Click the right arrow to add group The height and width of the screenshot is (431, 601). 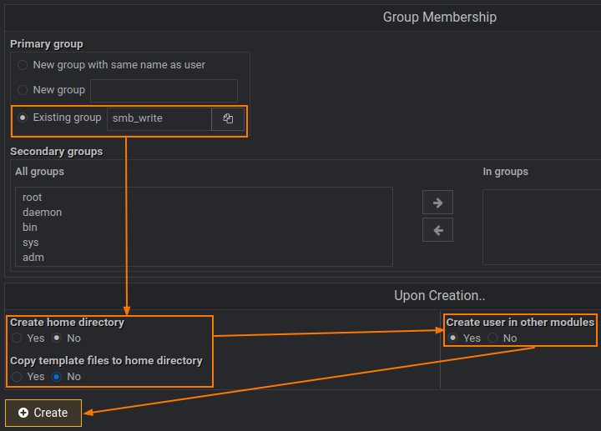[437, 202]
